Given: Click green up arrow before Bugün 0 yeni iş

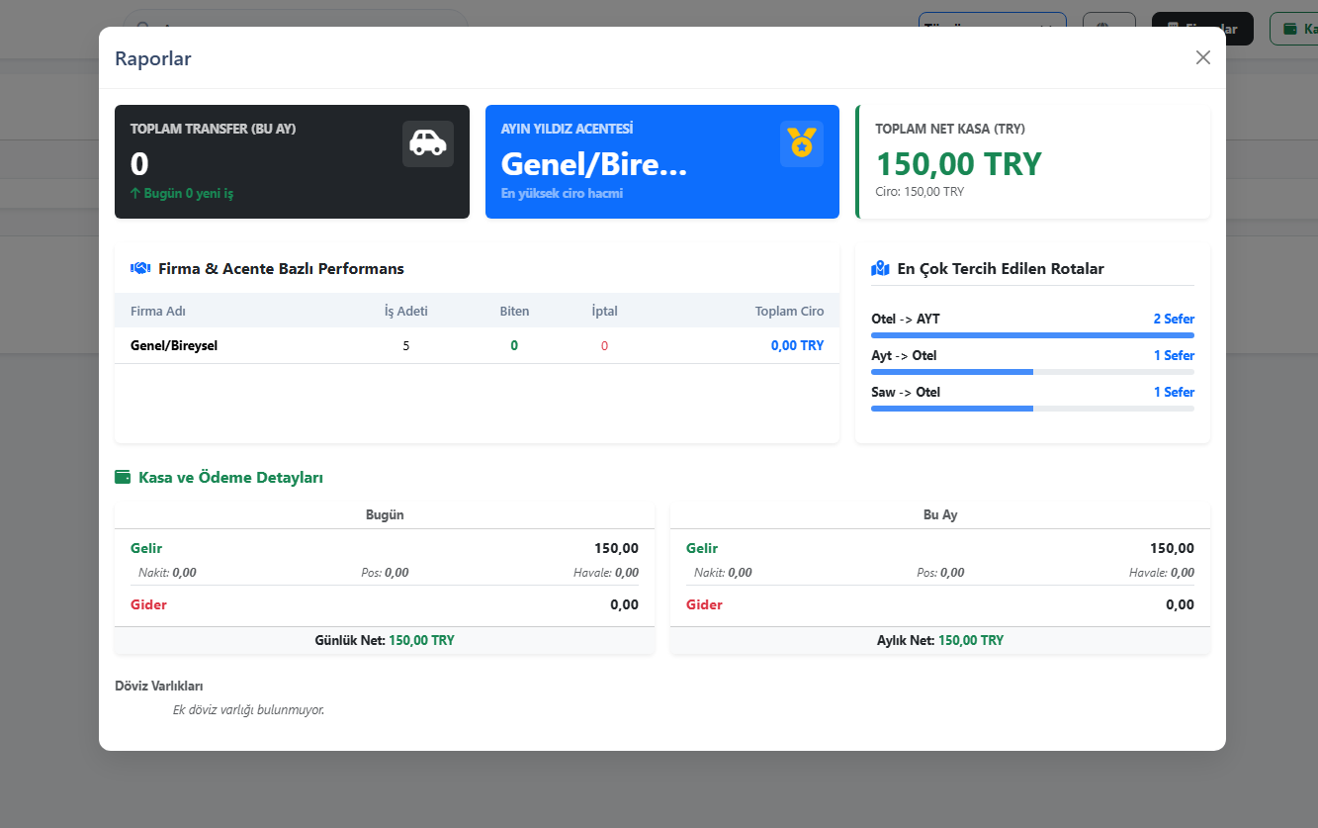Looking at the screenshot, I should click(135, 194).
